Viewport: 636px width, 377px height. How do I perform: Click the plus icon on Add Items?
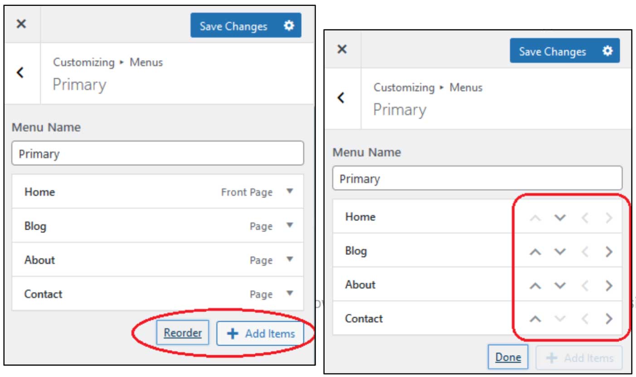pos(233,333)
